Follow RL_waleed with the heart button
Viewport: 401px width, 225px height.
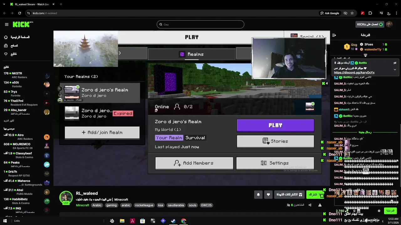(x=268, y=194)
